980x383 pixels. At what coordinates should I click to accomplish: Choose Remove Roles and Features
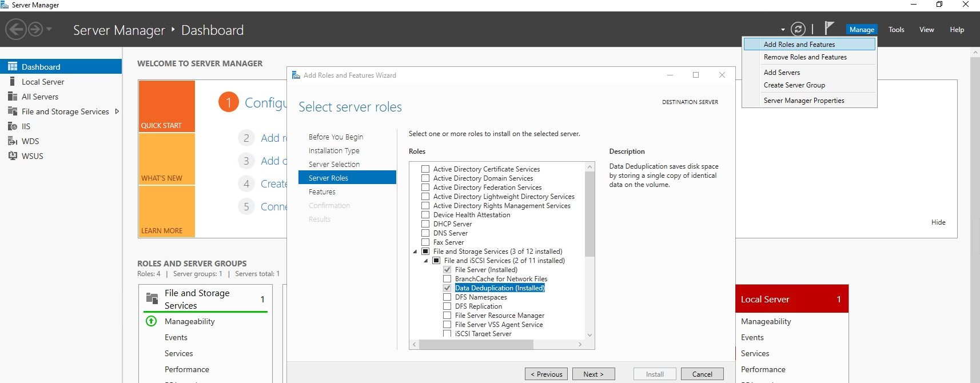click(x=804, y=57)
